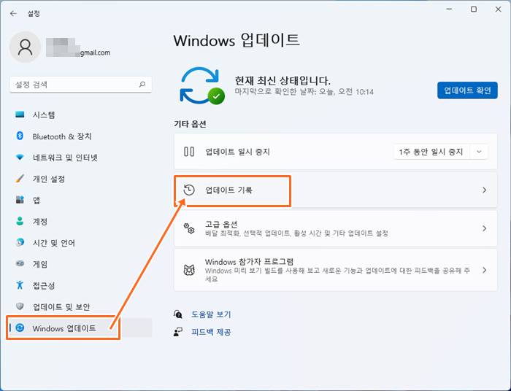
Task: Open 업데이트 기록 chevron arrow
Action: 484,190
